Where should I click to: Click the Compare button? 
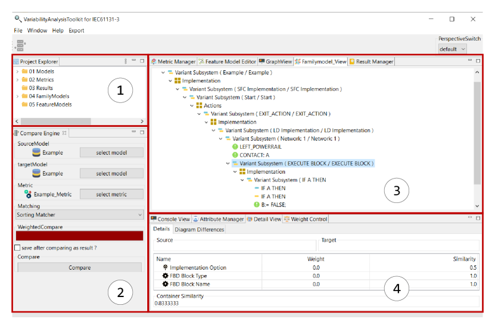point(80,267)
